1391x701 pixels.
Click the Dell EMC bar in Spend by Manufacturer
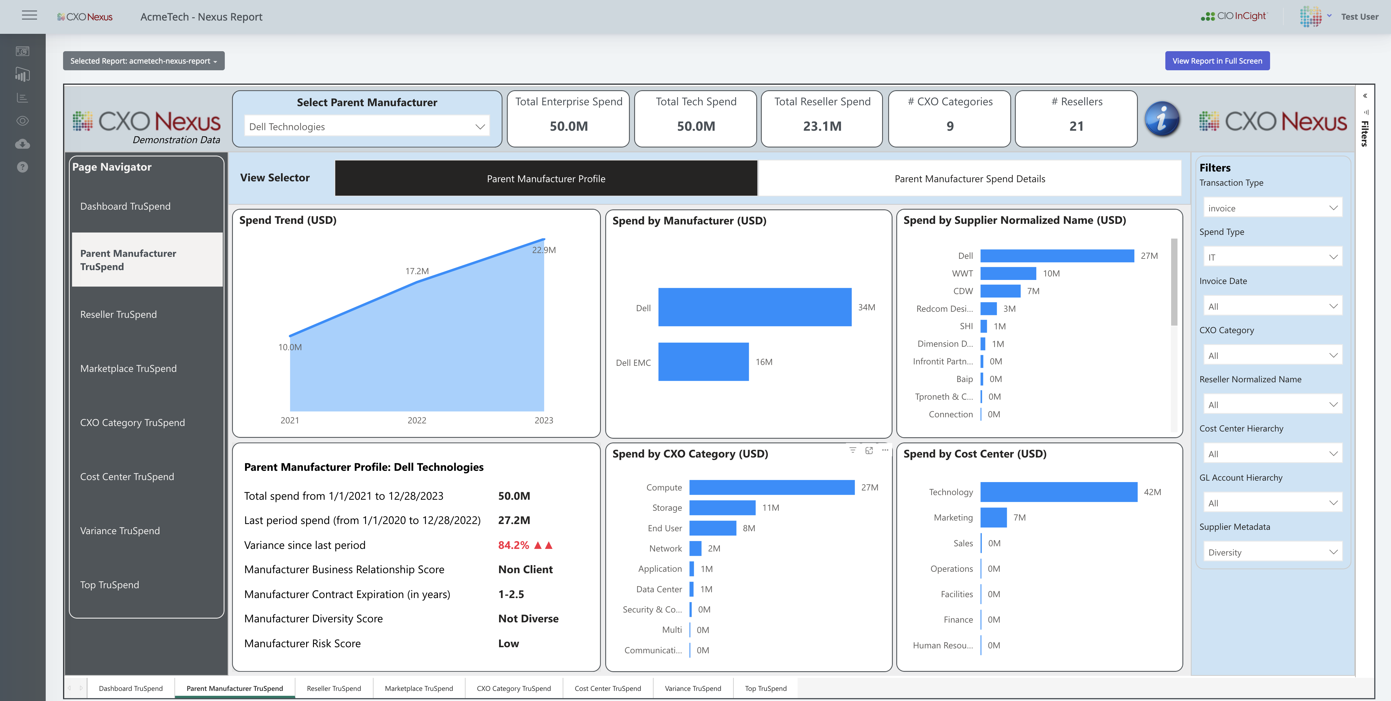click(x=703, y=361)
